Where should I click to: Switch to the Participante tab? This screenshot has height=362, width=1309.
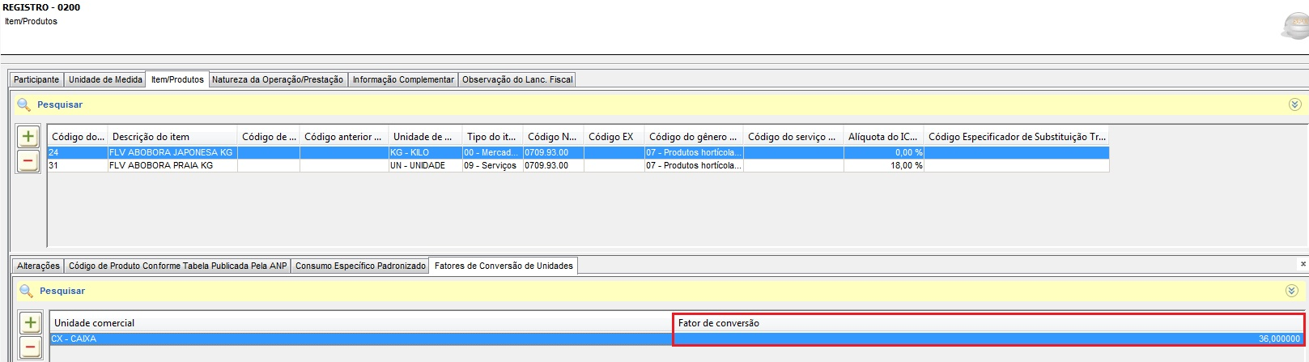click(x=36, y=79)
